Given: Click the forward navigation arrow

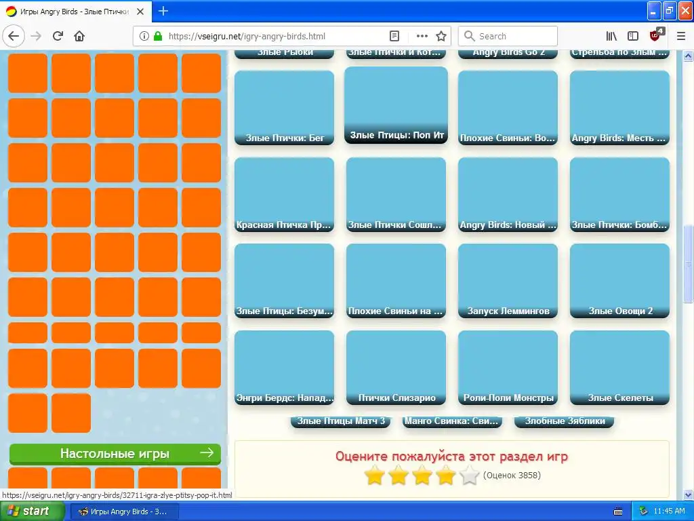Looking at the screenshot, I should pos(37,36).
